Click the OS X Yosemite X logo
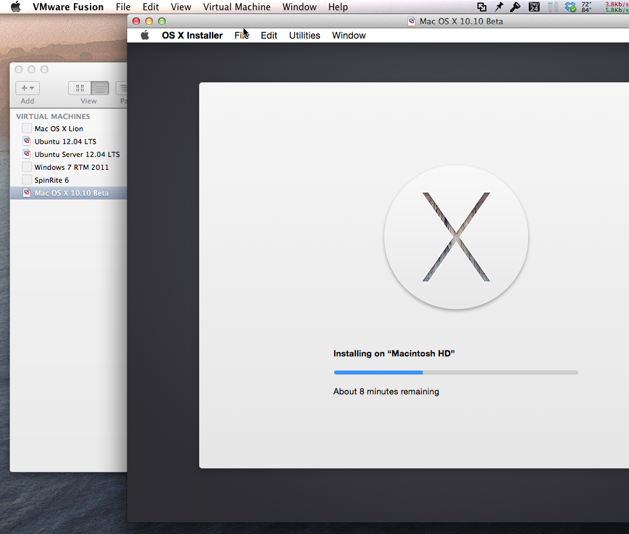This screenshot has width=629, height=534. 456,237
